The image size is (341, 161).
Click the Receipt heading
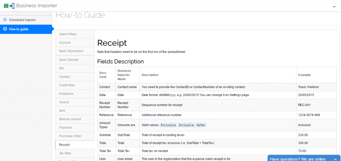pos(112,43)
